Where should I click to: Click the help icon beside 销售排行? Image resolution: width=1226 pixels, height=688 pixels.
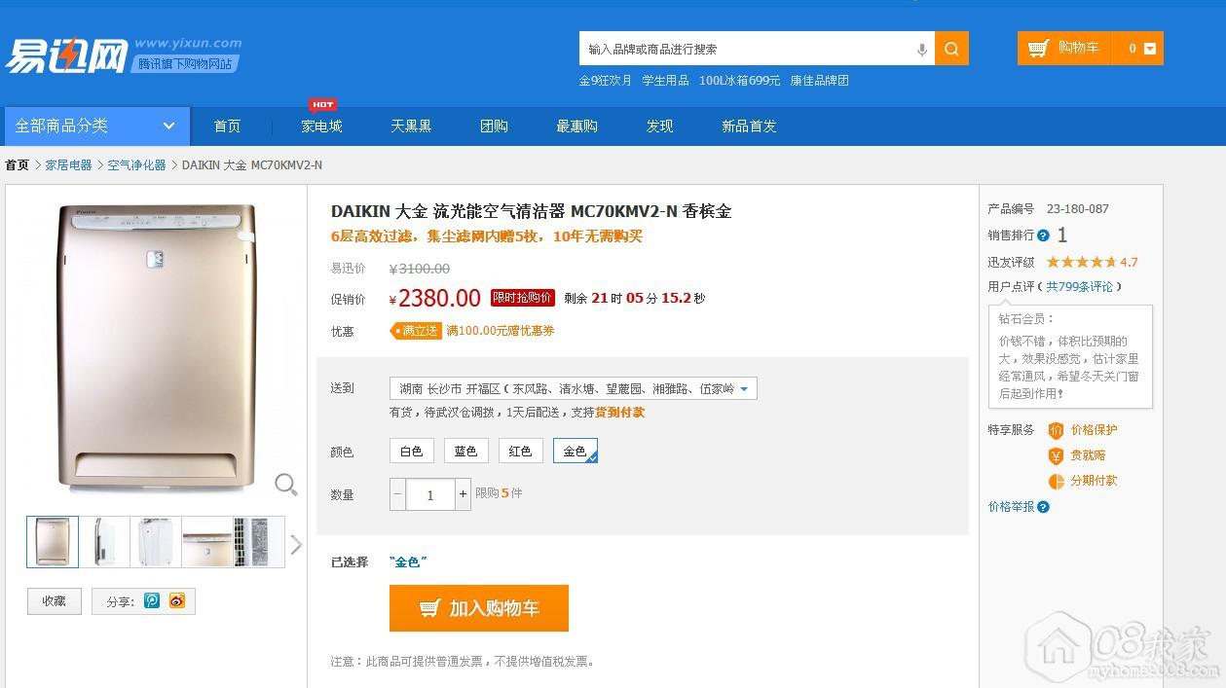pyautogui.click(x=1043, y=235)
